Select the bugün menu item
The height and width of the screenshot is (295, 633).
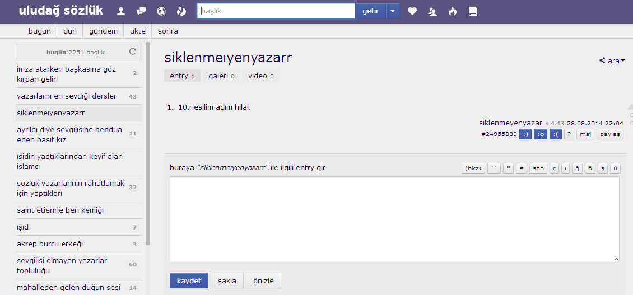(40, 31)
